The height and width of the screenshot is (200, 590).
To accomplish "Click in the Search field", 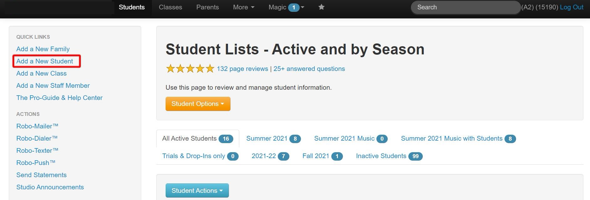I will (465, 7).
